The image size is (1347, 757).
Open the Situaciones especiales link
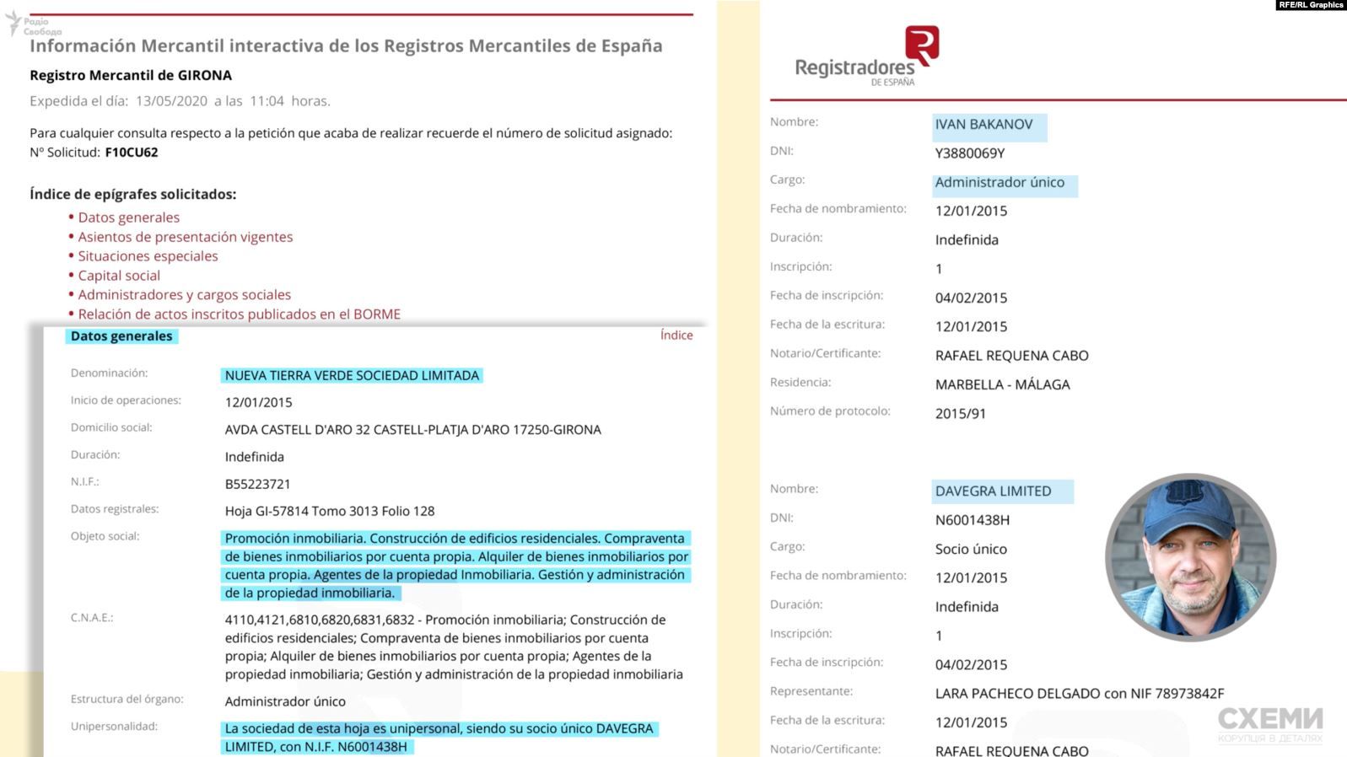(148, 256)
